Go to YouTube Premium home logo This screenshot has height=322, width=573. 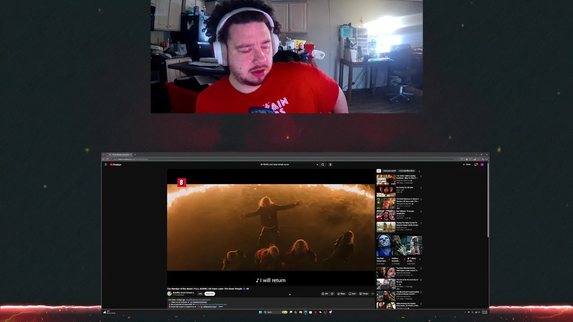click(x=116, y=165)
